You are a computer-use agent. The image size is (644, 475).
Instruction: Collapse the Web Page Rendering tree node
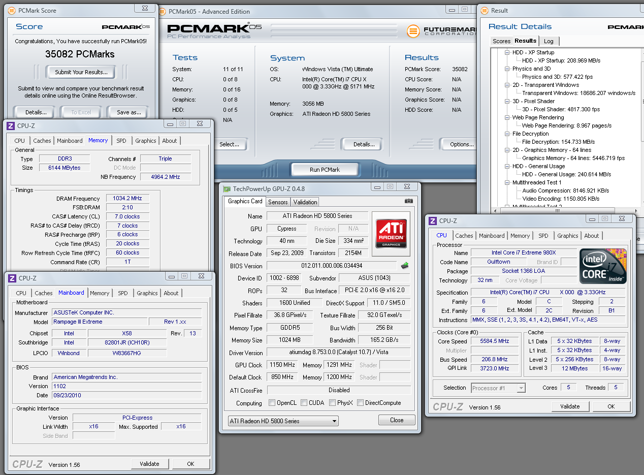tap(507, 117)
